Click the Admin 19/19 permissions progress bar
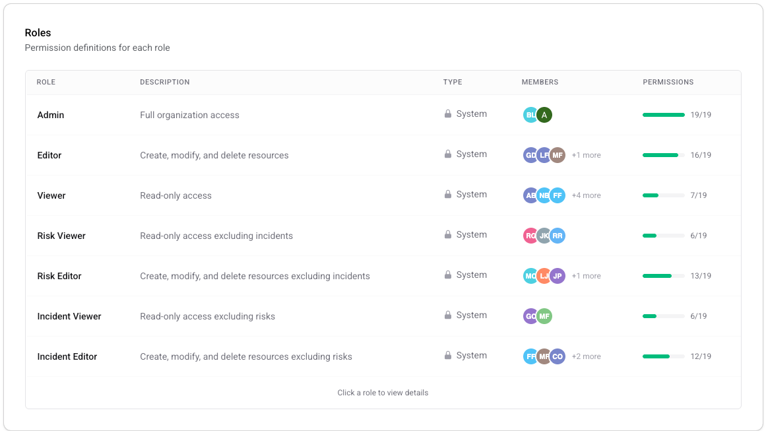Viewport: 766px width, 431px height. [x=664, y=115]
